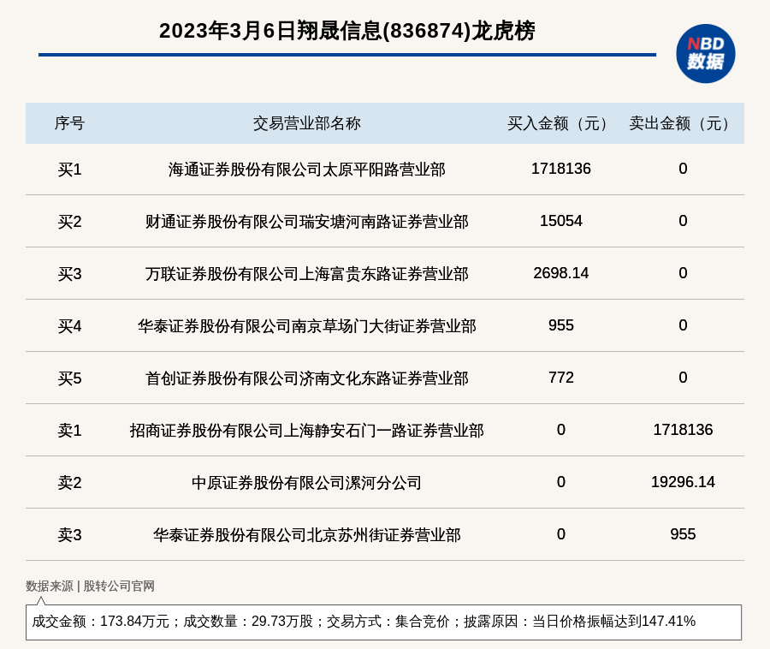Click 中原证券股份有限公司漯河分公司
Screen dimensions: 770x649
tap(307, 482)
